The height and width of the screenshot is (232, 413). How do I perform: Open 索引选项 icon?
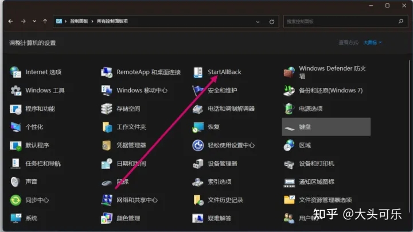coord(198,181)
